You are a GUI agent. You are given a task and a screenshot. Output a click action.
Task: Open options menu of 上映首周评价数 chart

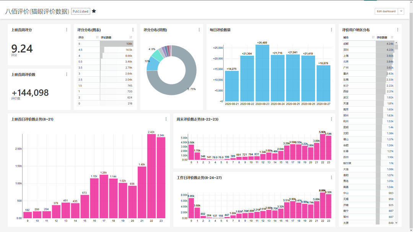67,74
